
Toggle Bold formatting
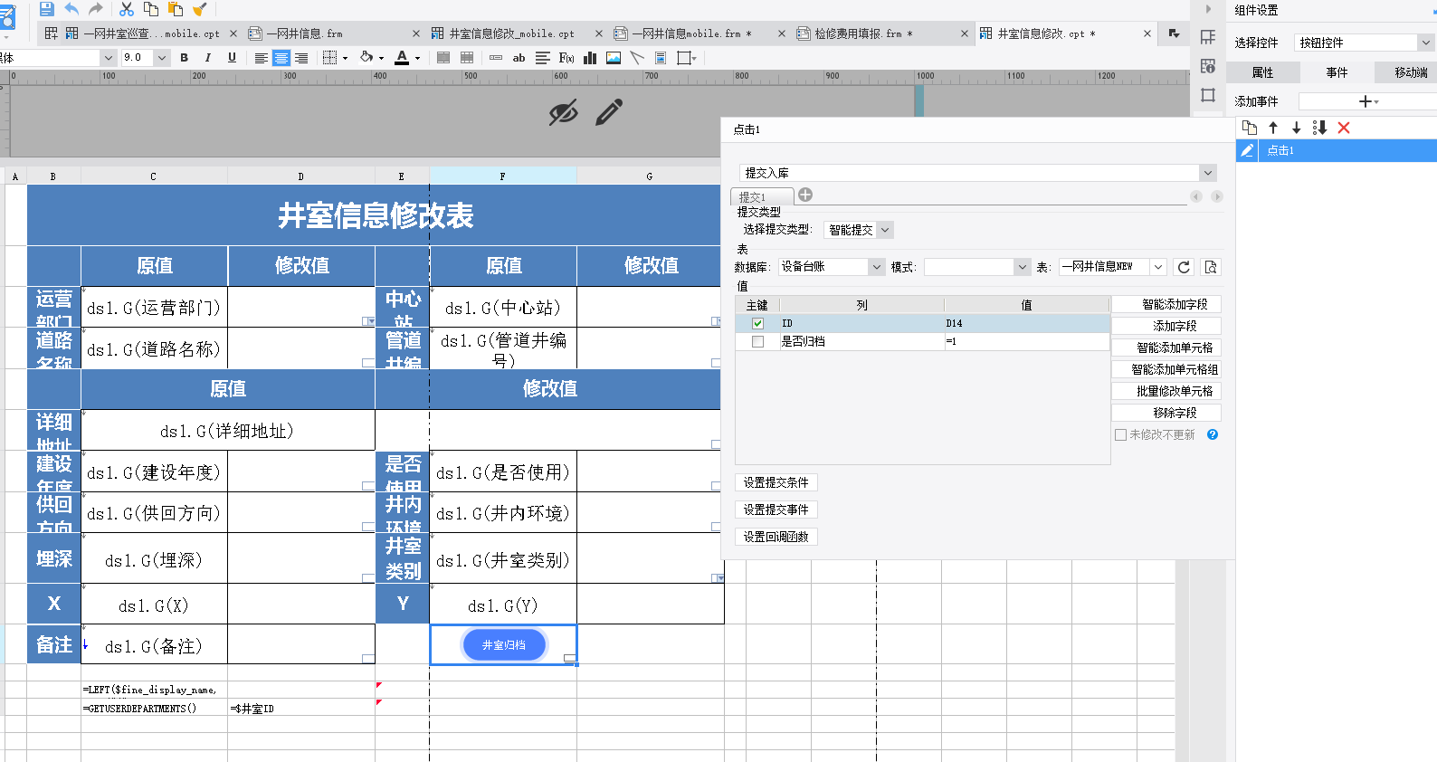point(185,58)
